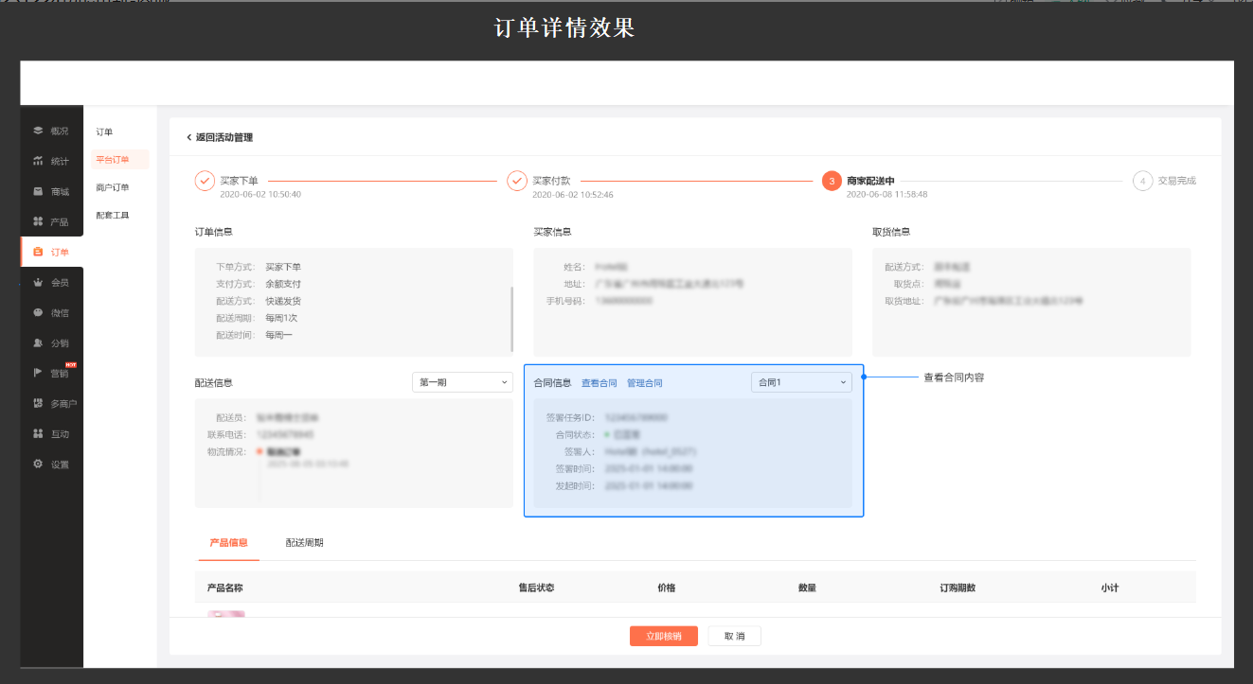Open the 概况 overview sidebar icon
The image size is (1253, 684).
(x=38, y=131)
